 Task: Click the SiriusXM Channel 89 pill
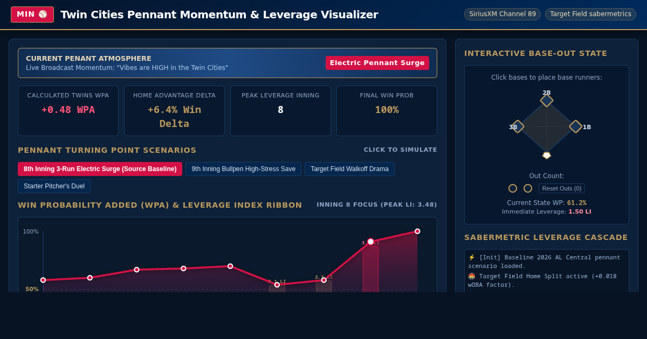(x=503, y=14)
